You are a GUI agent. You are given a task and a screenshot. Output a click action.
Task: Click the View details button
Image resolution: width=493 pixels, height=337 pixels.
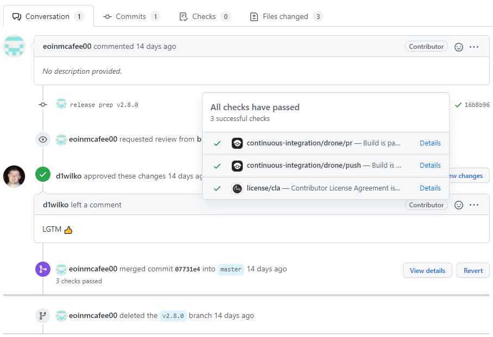click(427, 270)
